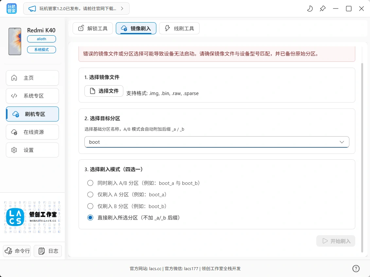
Task: Pin the window with the pin icon
Action: (323, 9)
